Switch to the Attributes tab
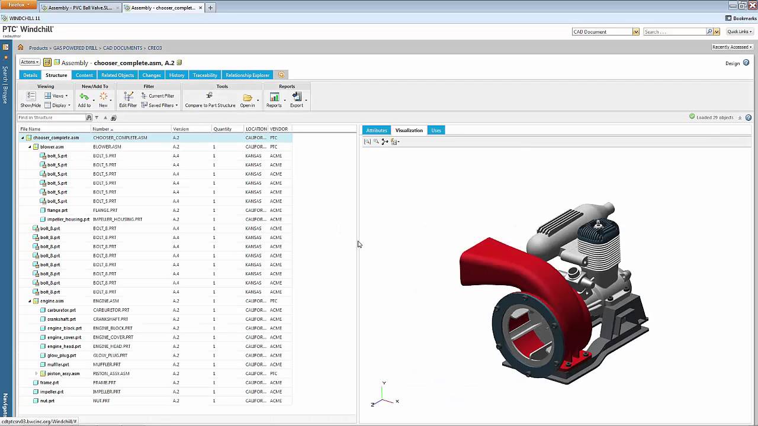Image resolution: width=758 pixels, height=426 pixels. coord(377,130)
